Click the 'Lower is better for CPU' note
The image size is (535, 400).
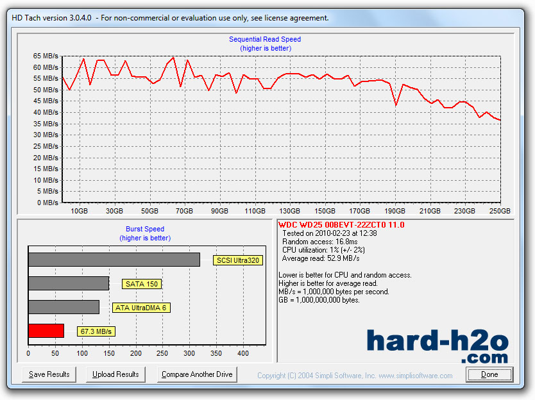(345, 275)
